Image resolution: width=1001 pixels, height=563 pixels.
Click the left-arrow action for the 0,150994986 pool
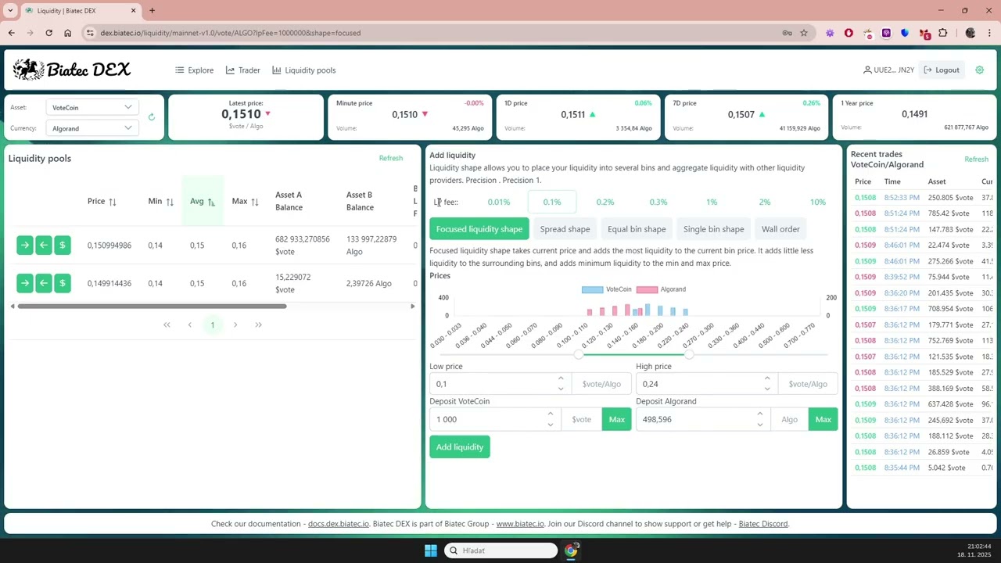pos(44,246)
